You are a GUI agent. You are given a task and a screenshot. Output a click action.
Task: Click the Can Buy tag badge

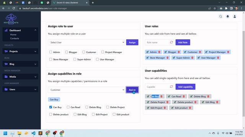pyautogui.click(x=54, y=99)
